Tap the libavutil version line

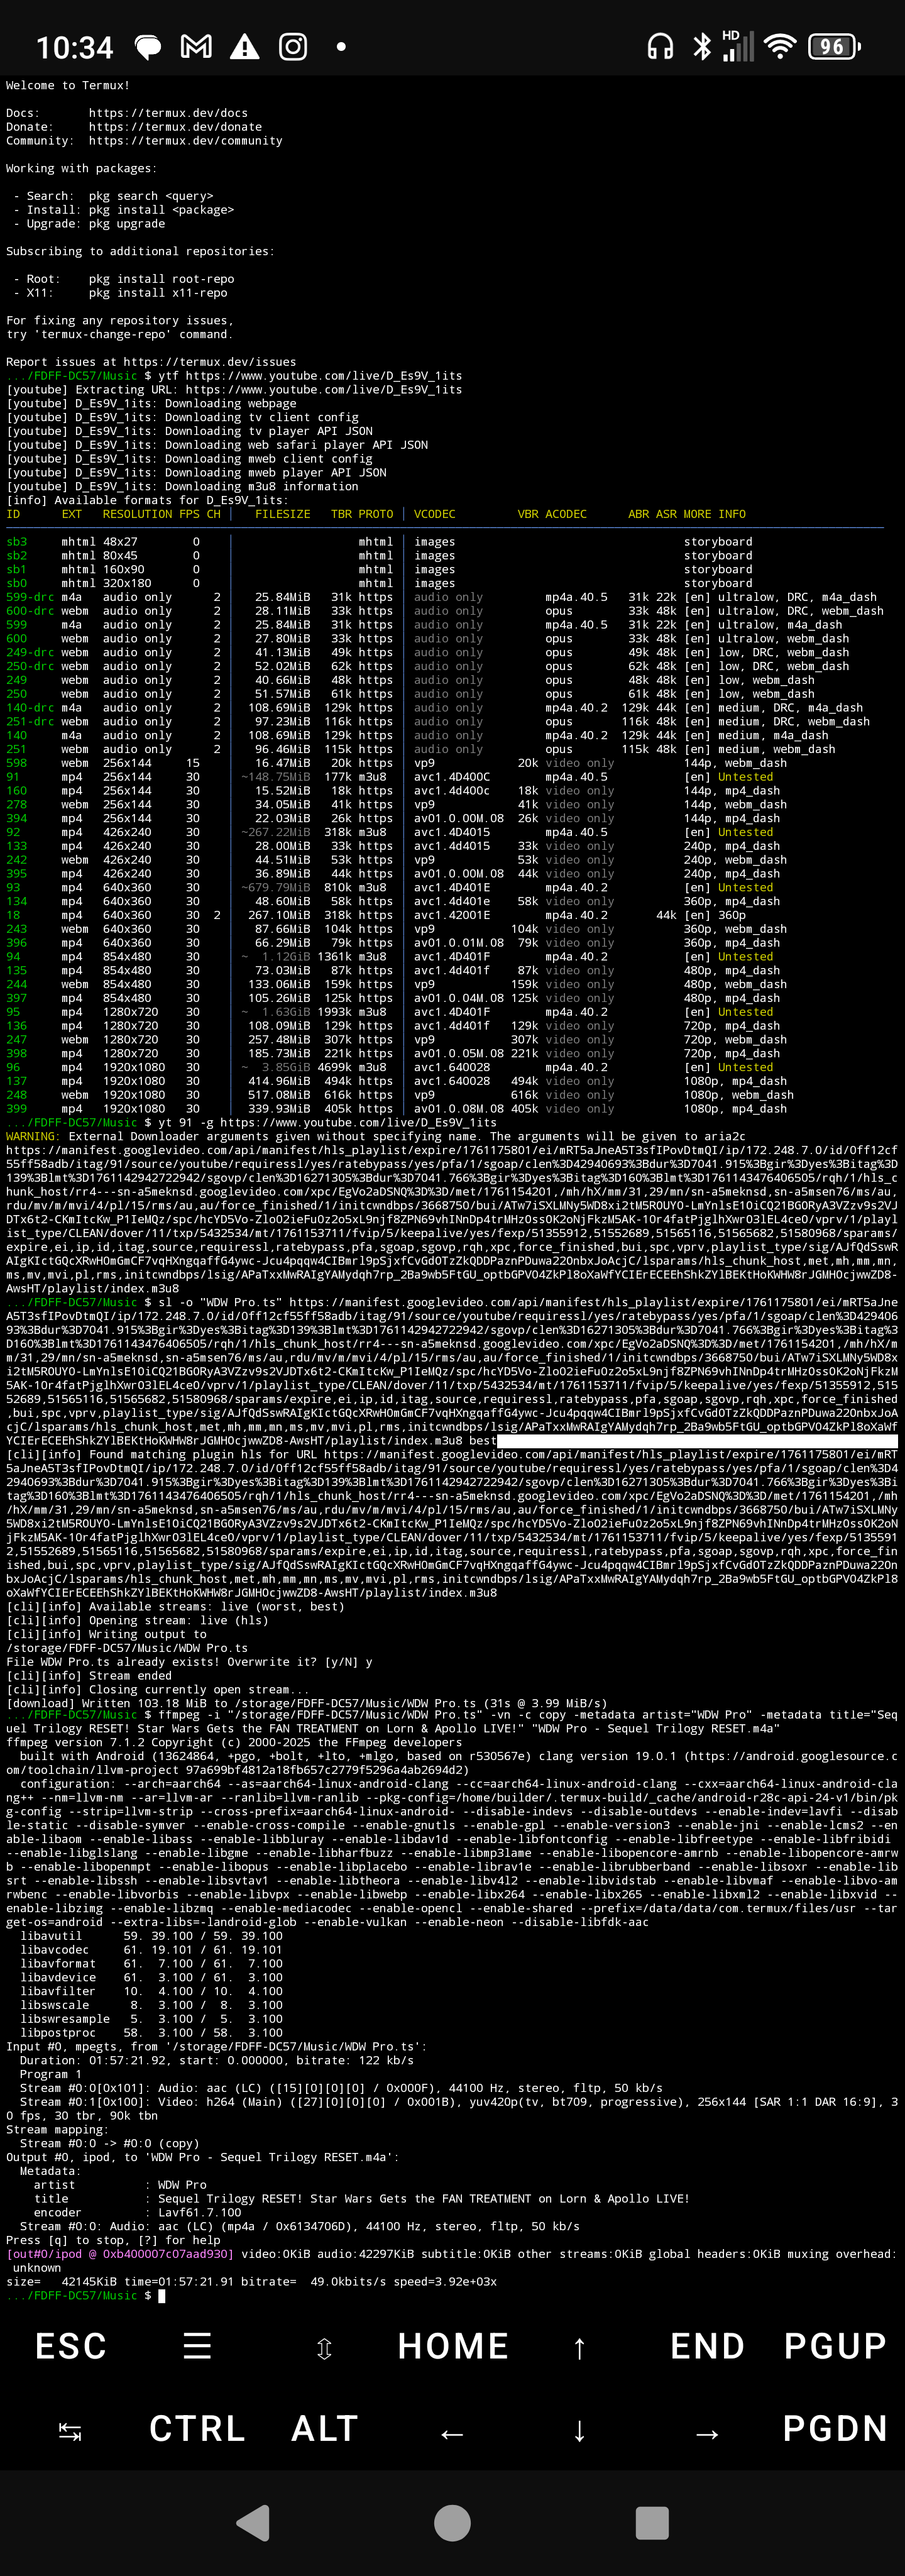151,1937
